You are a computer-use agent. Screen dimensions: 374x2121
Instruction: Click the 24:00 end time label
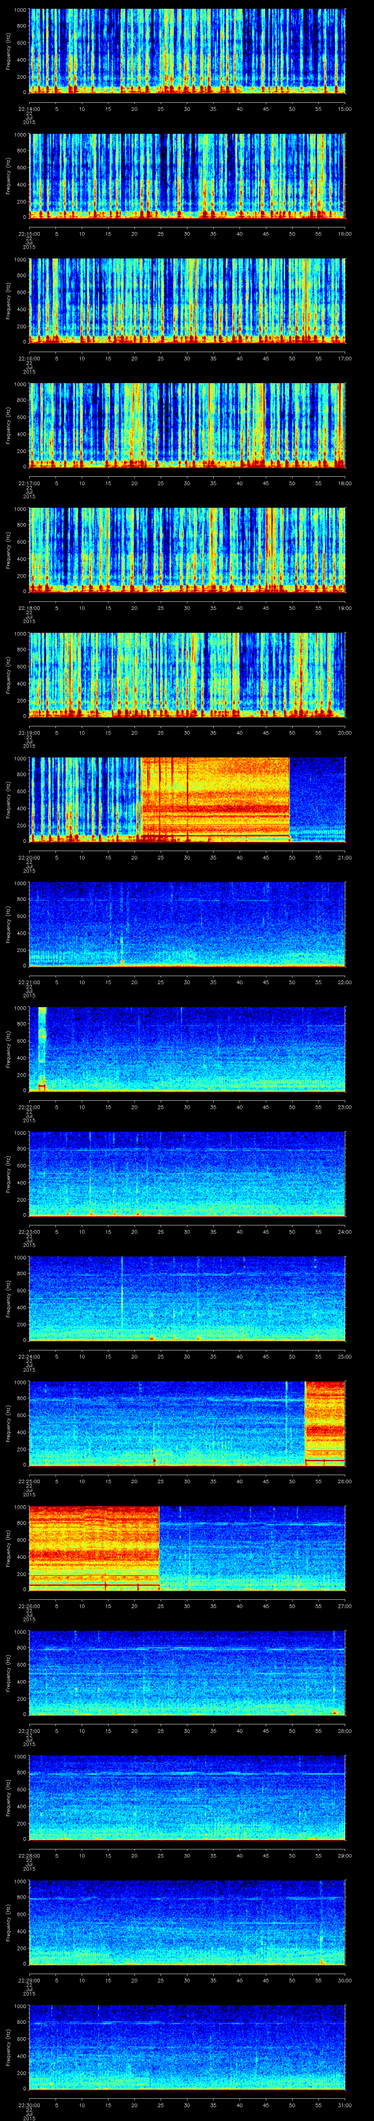click(344, 1231)
